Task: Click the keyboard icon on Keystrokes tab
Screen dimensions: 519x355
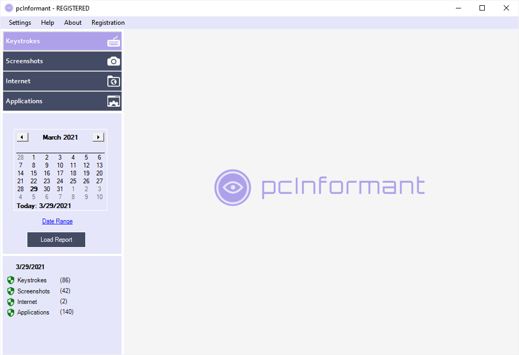Action: point(114,42)
